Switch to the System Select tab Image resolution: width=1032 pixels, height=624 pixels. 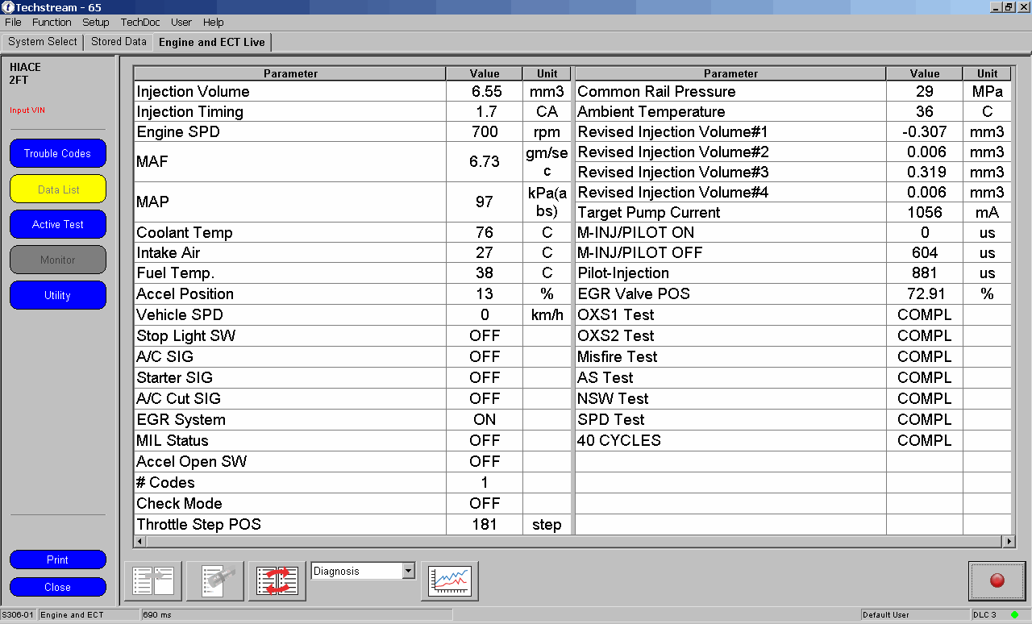click(43, 42)
